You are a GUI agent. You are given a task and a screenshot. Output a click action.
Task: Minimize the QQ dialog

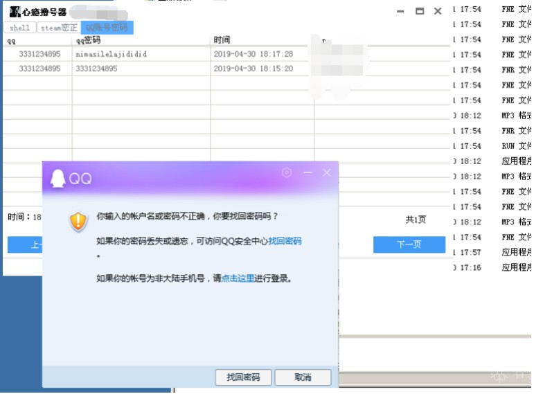coord(308,172)
